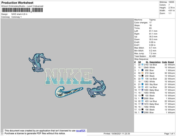Click the 'Purchase a license' notice line
This screenshot has height=136, width=176.
click(35, 133)
